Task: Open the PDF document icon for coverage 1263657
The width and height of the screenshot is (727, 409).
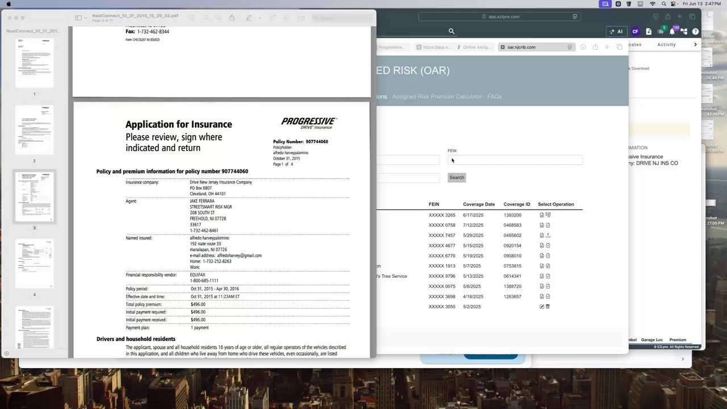Action: [x=542, y=297]
